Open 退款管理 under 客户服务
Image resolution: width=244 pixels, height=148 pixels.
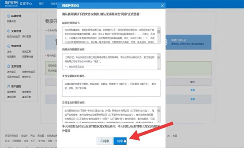[11, 92]
